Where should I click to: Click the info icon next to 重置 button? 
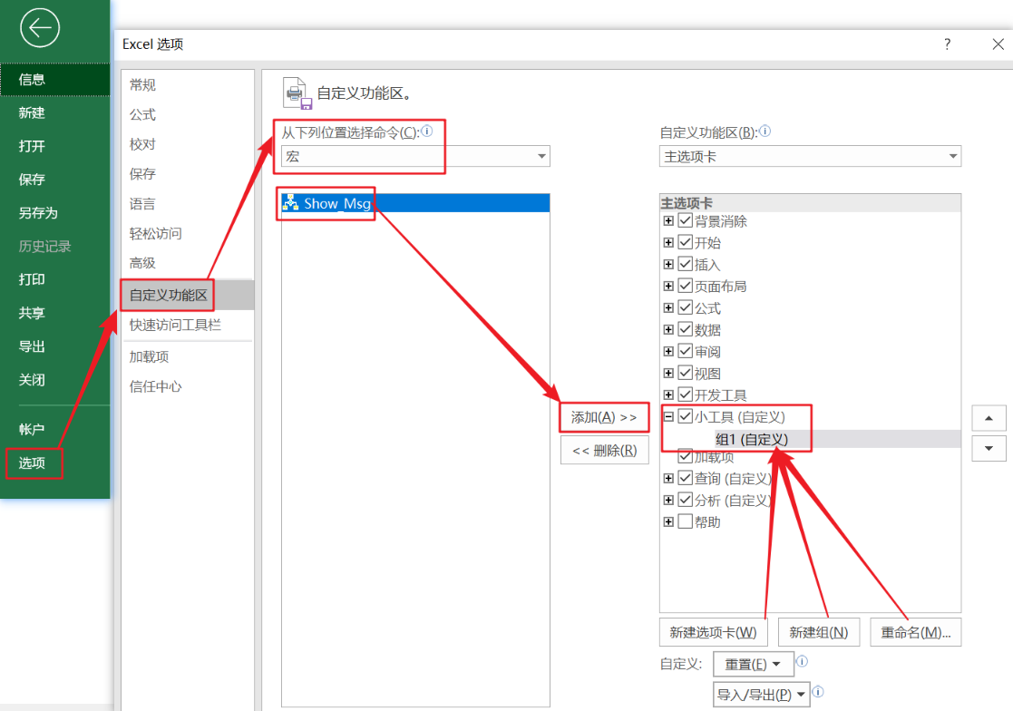(x=802, y=661)
